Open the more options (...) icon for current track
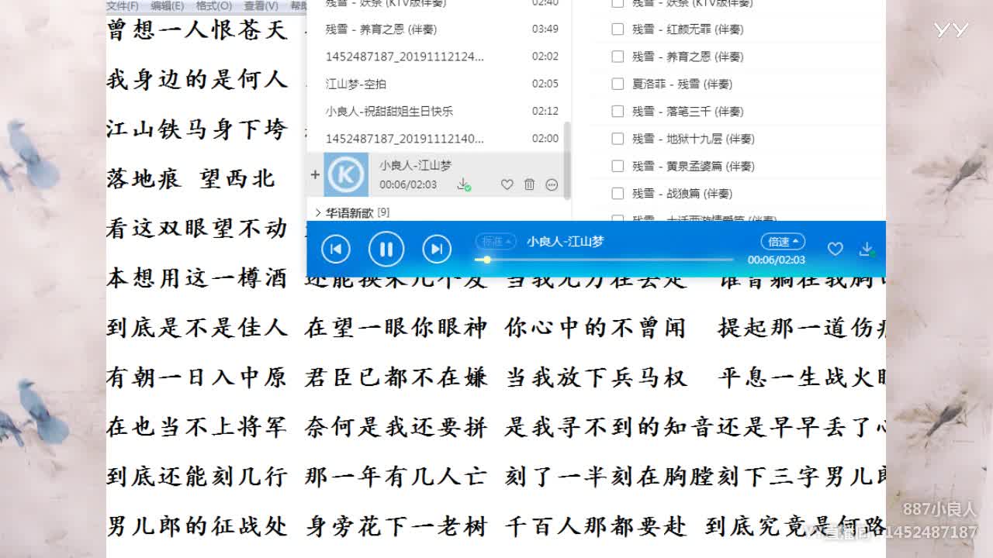993x558 pixels. [x=552, y=185]
